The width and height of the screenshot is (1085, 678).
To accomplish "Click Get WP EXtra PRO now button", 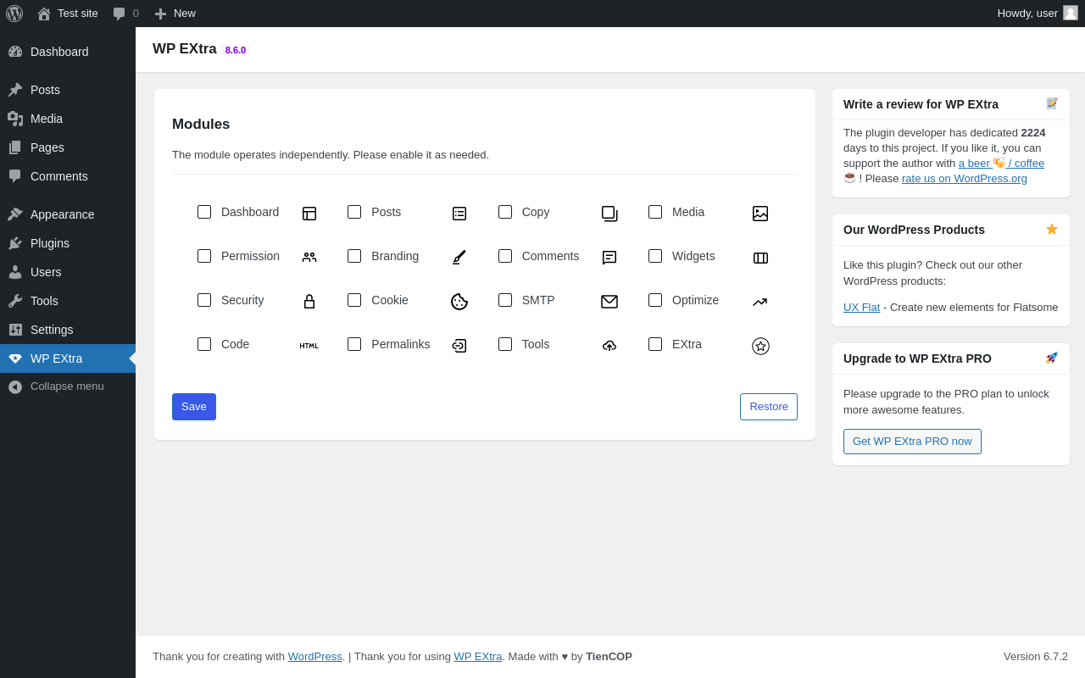I will pyautogui.click(x=912, y=442).
